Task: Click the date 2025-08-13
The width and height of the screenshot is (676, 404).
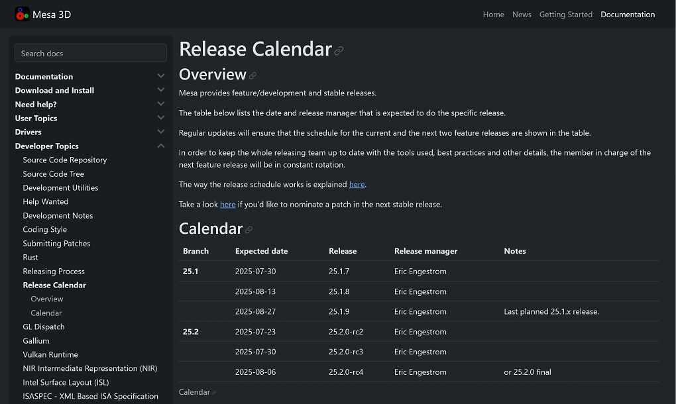Action: click(x=255, y=291)
